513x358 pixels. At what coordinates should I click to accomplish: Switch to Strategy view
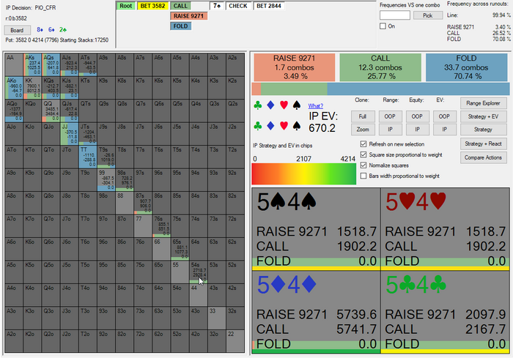(x=483, y=130)
